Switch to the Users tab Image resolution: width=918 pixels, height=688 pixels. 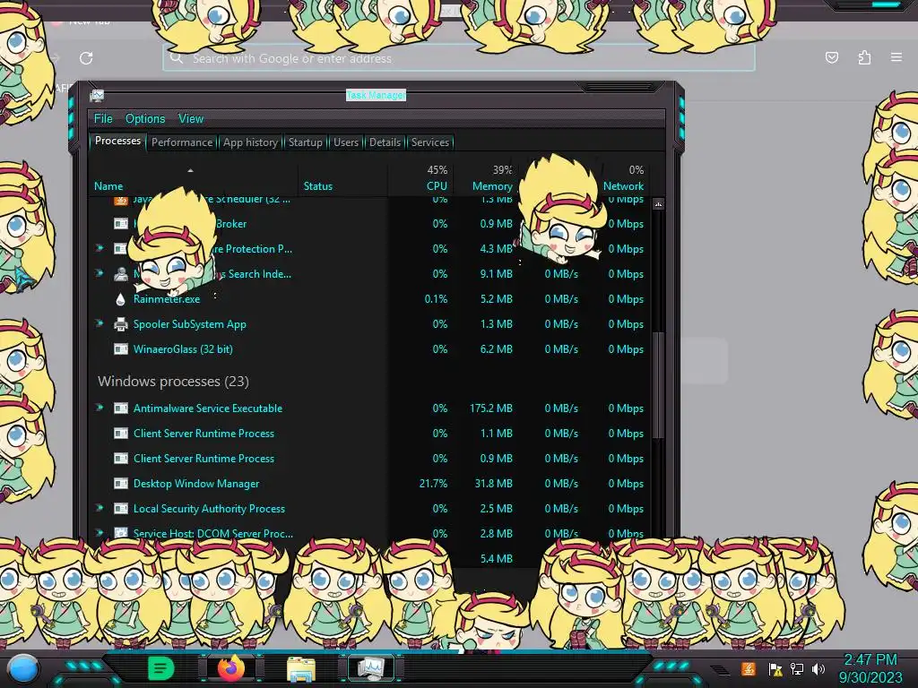coord(346,142)
